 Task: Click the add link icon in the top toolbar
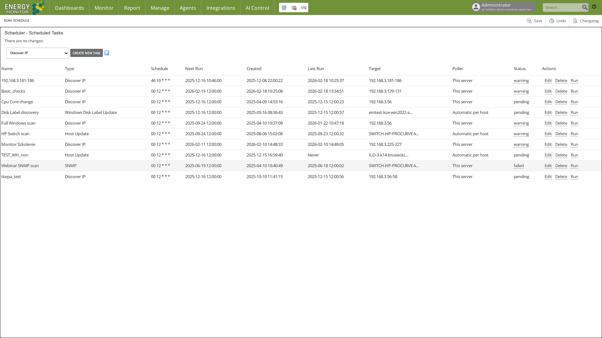tap(304, 8)
